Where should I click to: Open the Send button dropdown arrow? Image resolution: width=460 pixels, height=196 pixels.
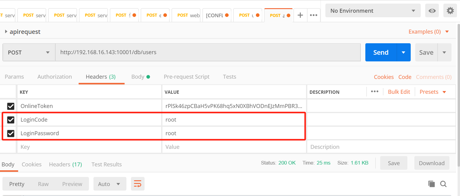tap(403, 53)
